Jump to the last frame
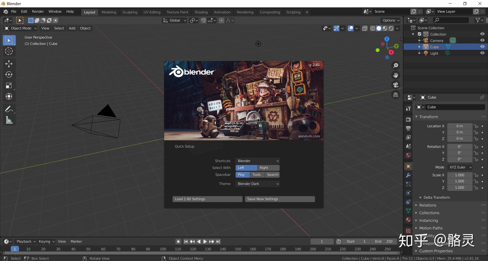The height and width of the screenshot is (261, 488). [218, 241]
